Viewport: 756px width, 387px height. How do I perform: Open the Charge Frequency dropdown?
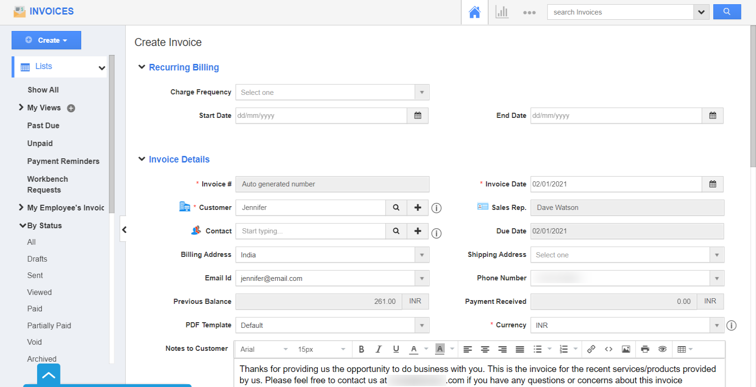point(332,93)
